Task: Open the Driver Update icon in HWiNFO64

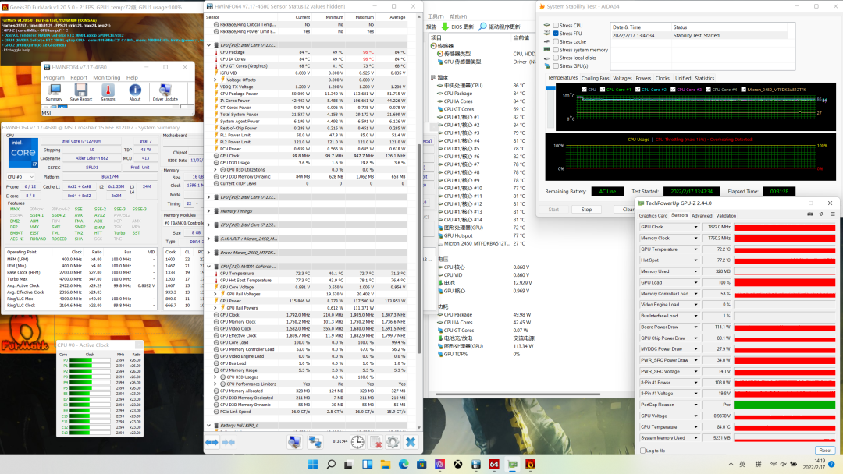Action: 165,91
